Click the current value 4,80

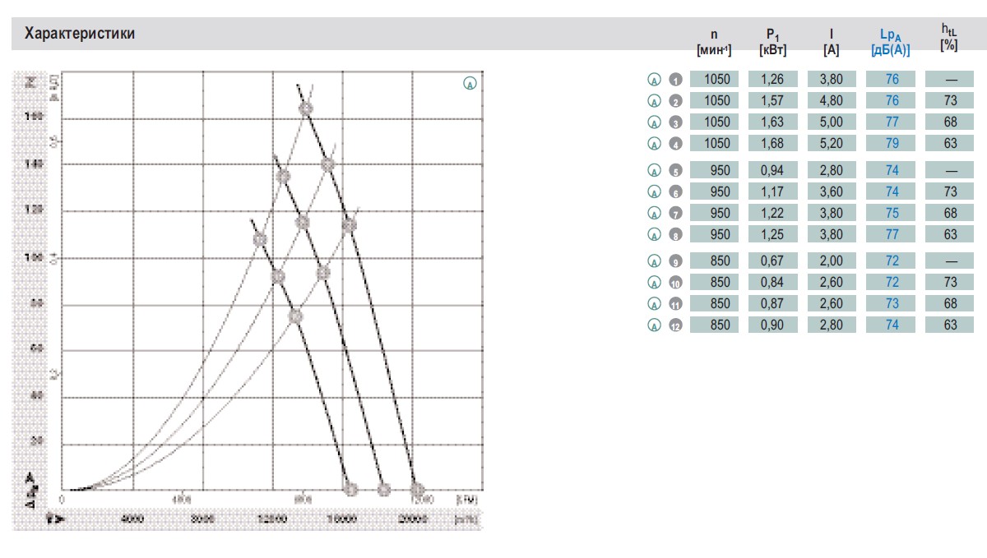click(832, 101)
